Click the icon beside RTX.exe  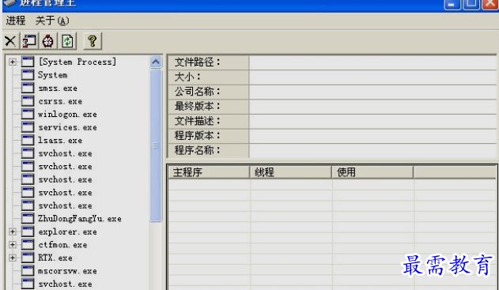pyautogui.click(x=28, y=258)
